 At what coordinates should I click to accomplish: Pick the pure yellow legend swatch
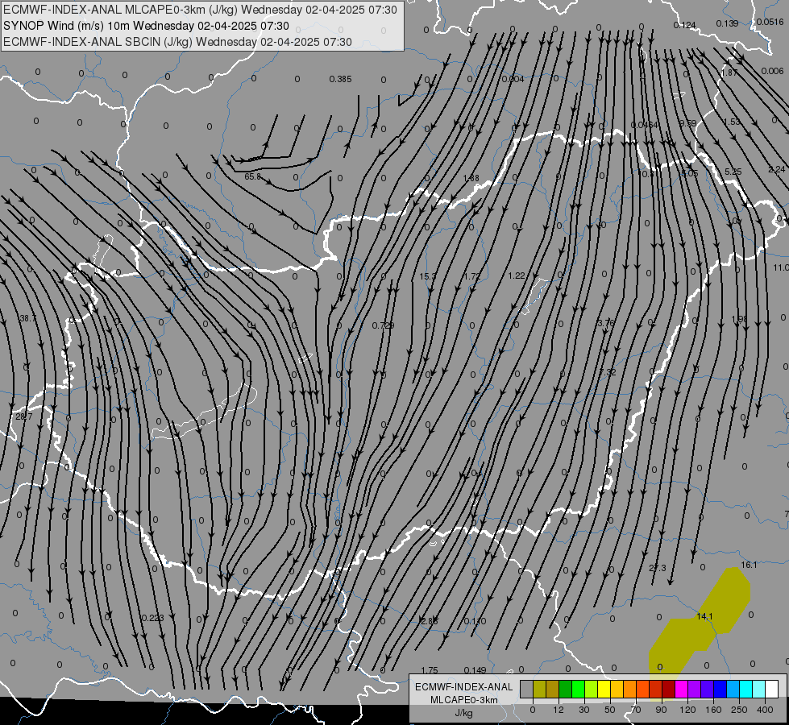coord(604,690)
